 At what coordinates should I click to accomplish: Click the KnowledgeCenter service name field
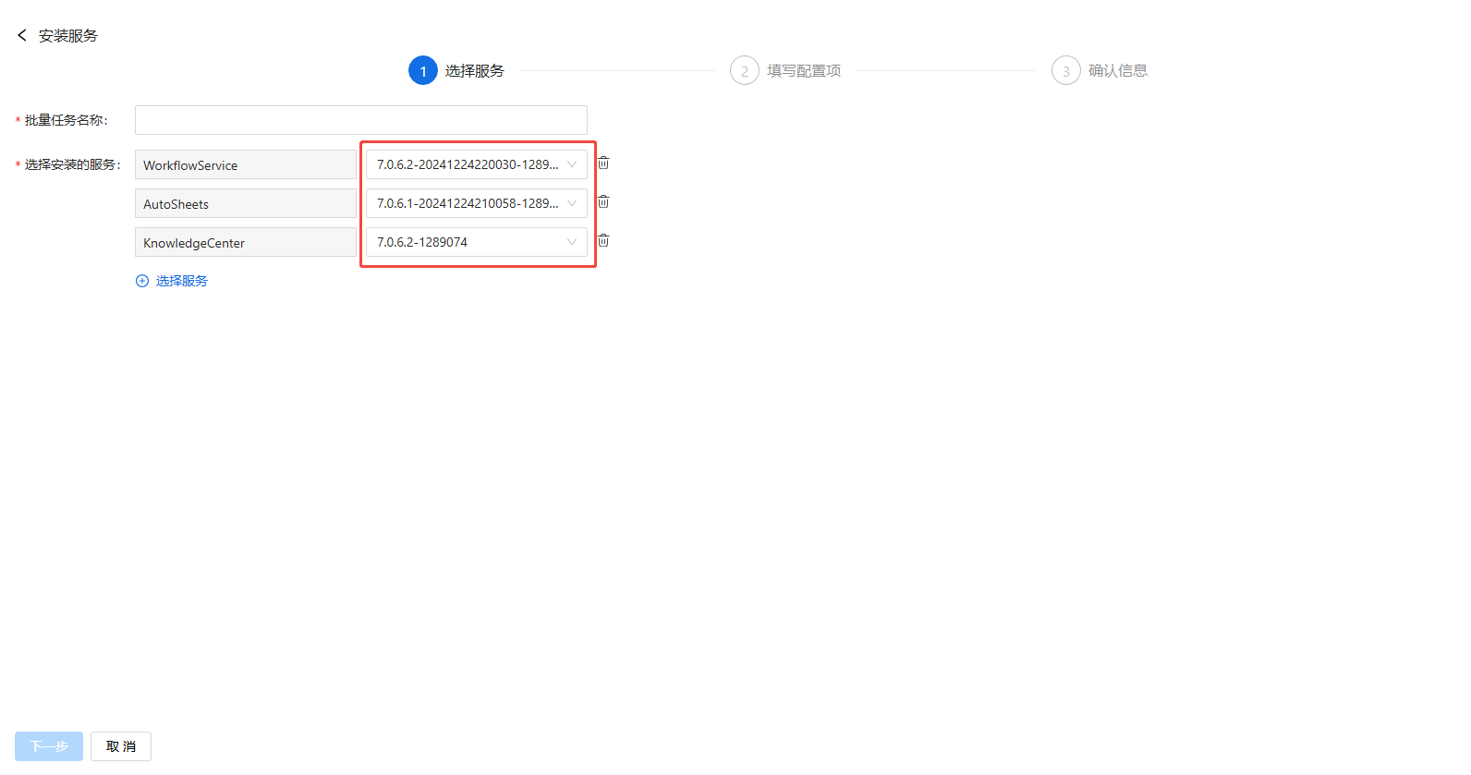[x=246, y=242]
